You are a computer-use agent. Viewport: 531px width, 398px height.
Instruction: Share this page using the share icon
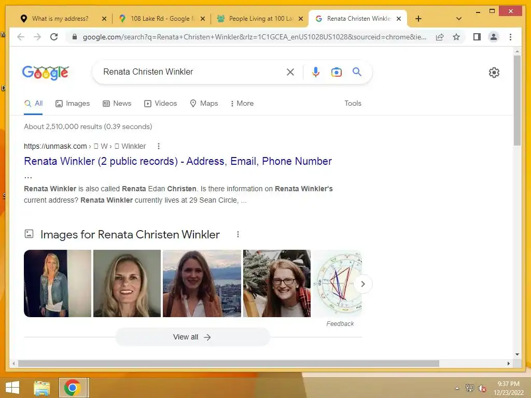coord(440,37)
